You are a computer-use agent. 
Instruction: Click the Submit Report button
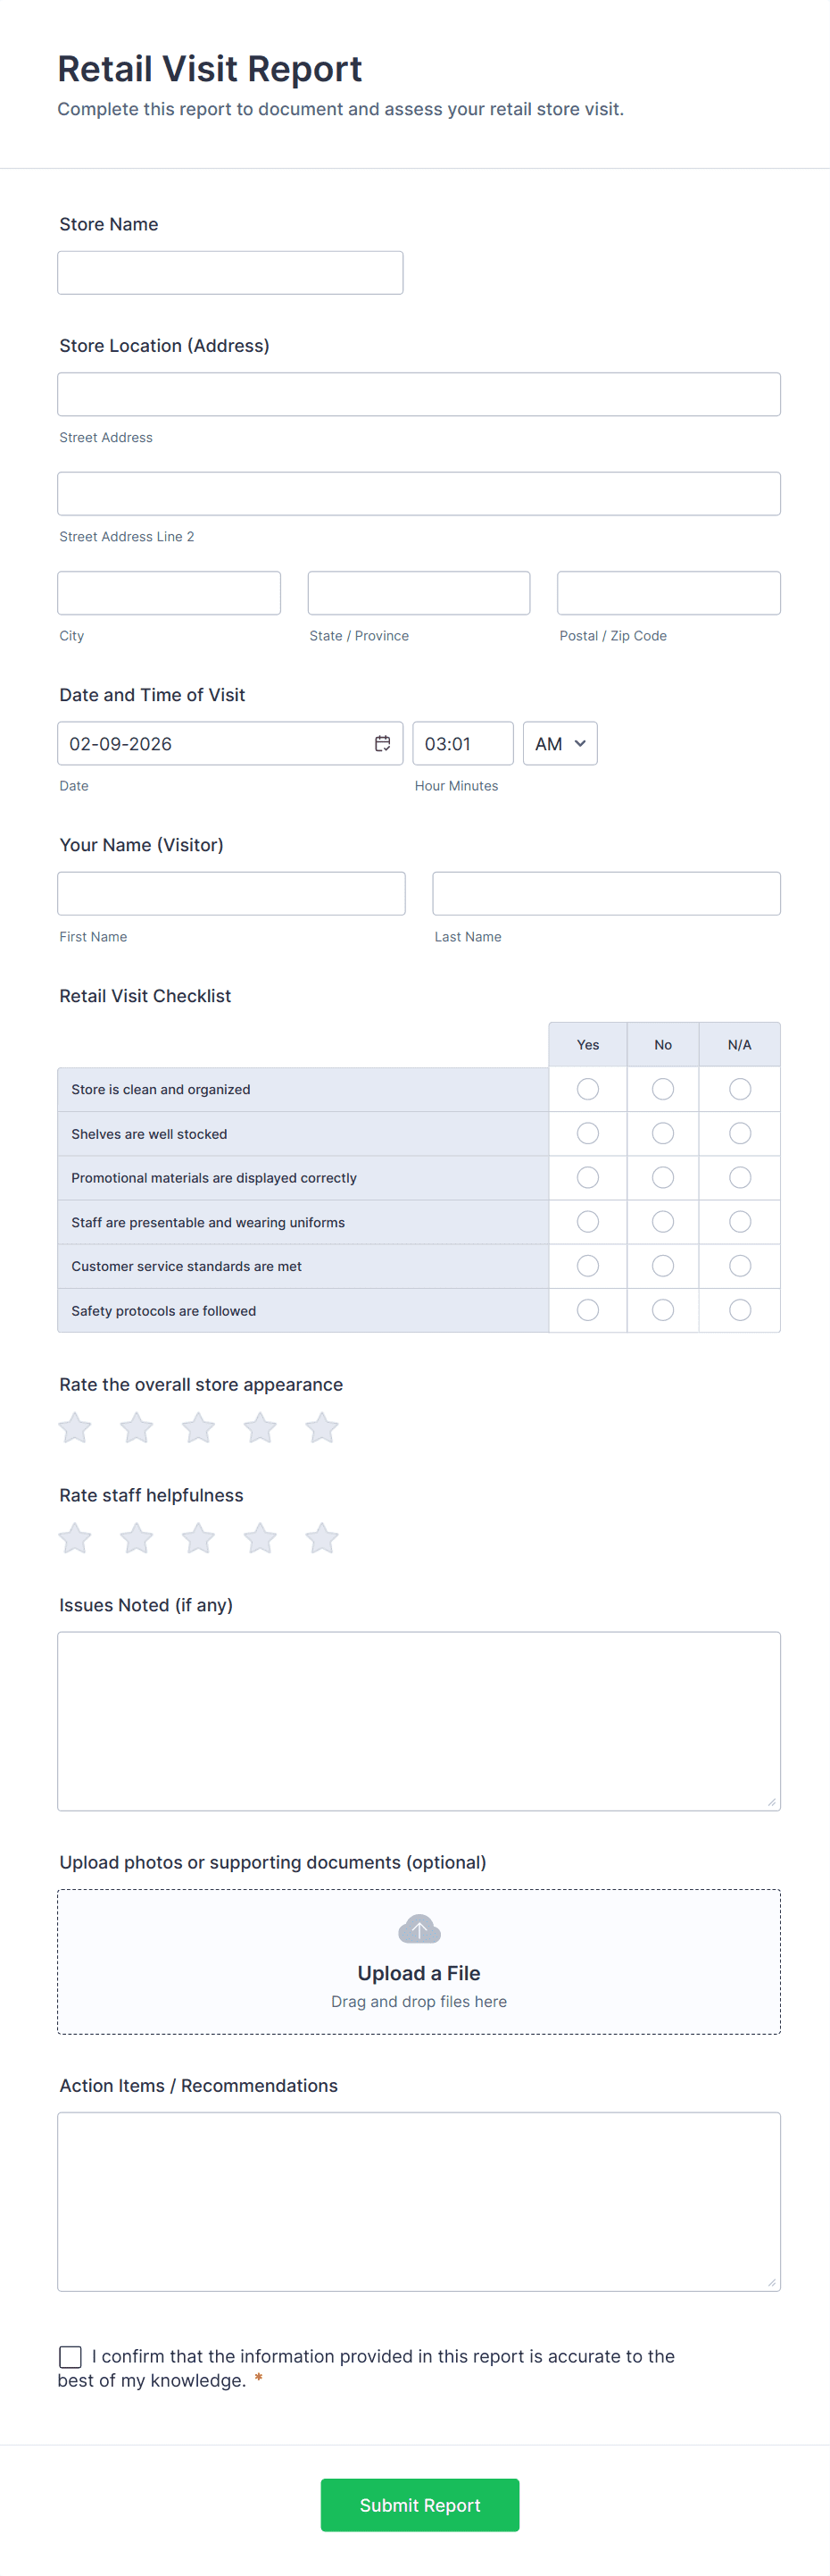[419, 2504]
